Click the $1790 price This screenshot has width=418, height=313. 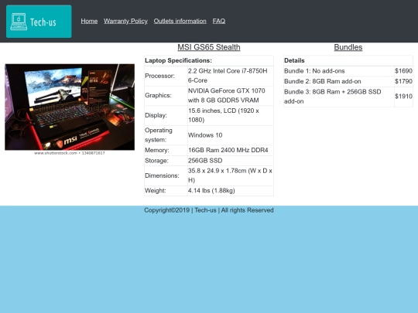[x=403, y=81]
